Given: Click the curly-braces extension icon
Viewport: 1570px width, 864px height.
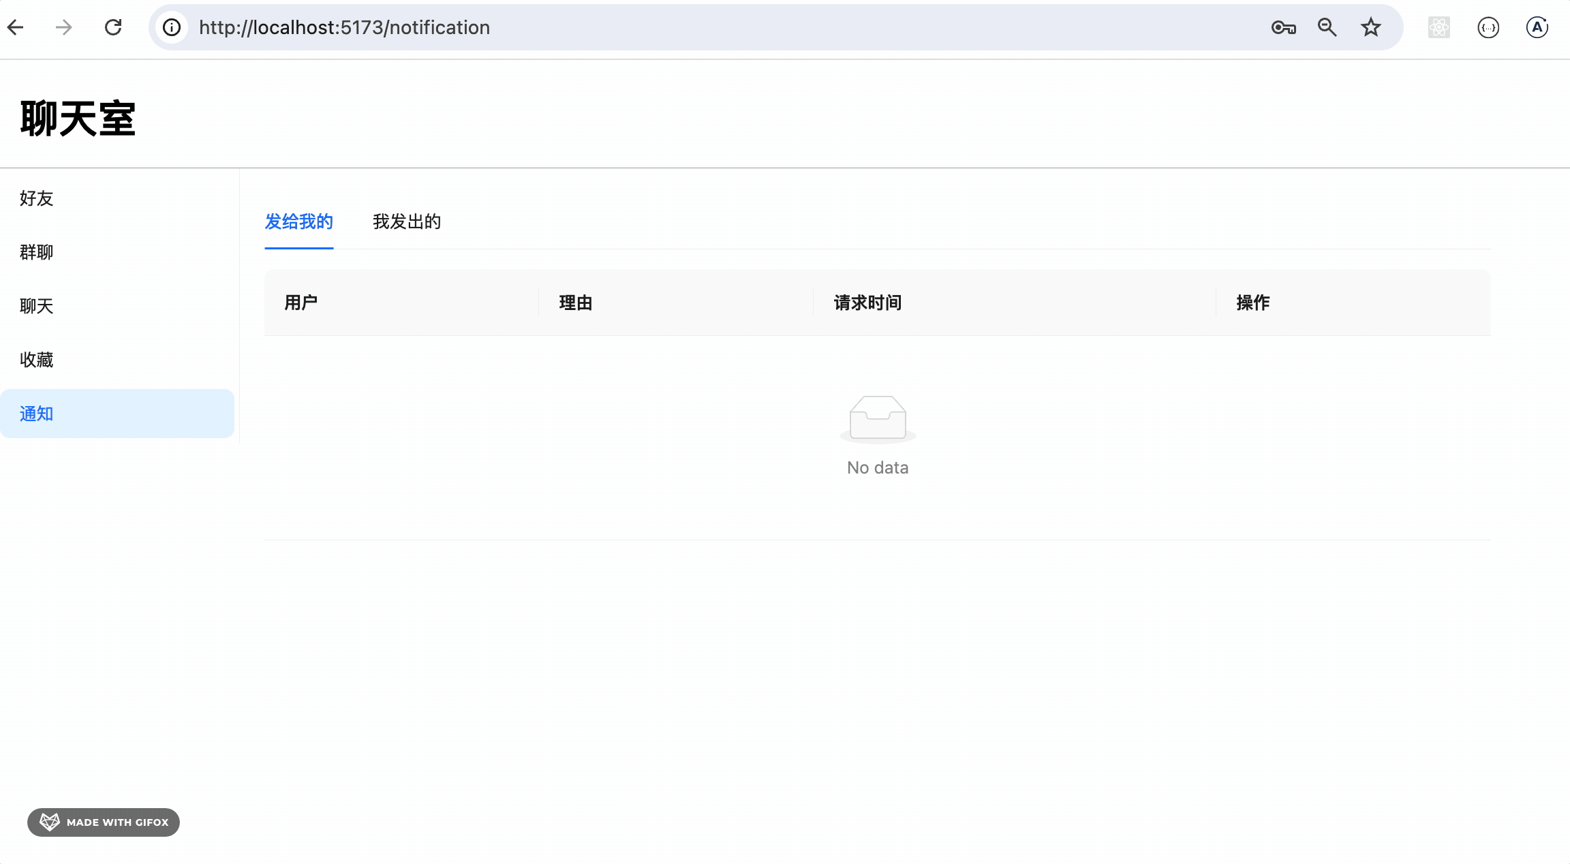Looking at the screenshot, I should click(x=1488, y=27).
